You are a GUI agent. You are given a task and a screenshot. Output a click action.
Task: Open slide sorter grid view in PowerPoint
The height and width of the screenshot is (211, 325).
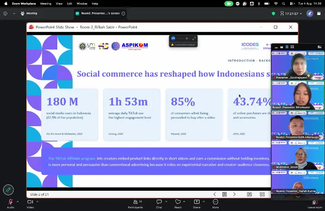262,194
